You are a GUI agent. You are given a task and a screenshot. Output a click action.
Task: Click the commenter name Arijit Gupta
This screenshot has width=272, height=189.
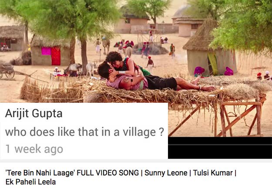[34, 114]
